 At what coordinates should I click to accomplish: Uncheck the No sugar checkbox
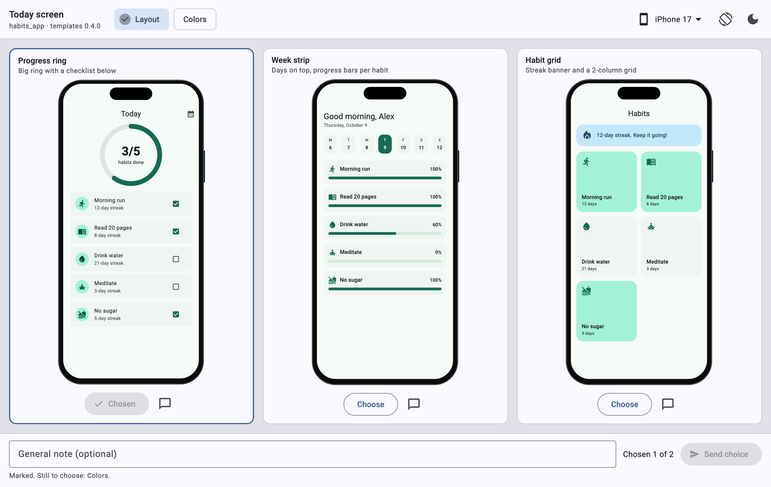point(176,314)
